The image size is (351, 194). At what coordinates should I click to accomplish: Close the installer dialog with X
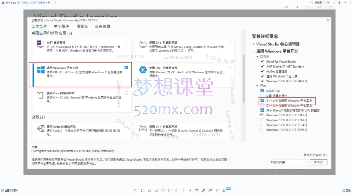(x=329, y=20)
